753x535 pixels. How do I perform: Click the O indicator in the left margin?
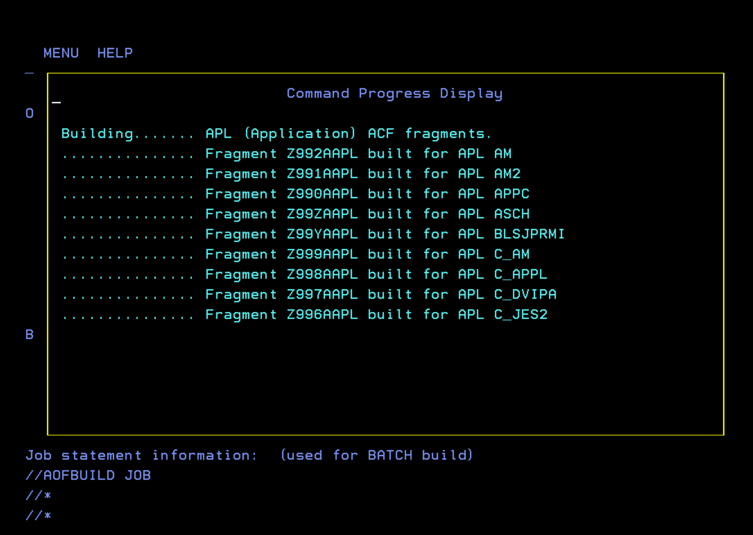(29, 113)
